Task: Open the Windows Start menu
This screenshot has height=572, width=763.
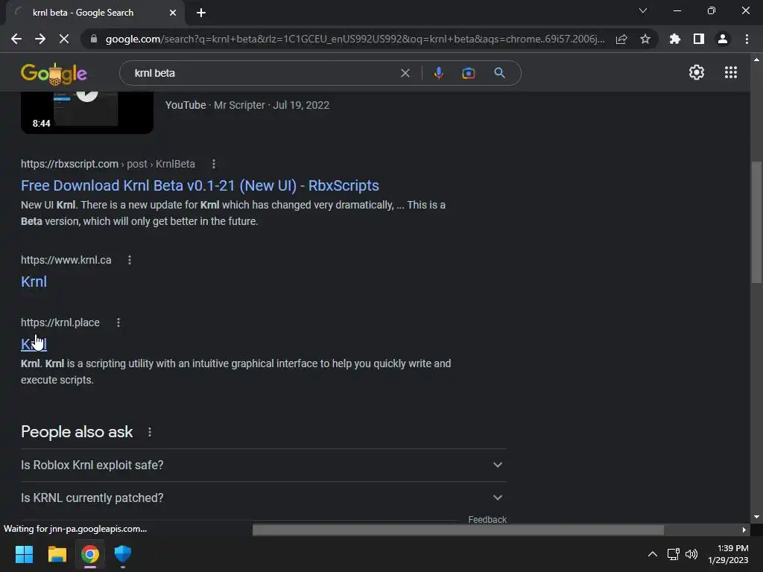Action: [24, 554]
